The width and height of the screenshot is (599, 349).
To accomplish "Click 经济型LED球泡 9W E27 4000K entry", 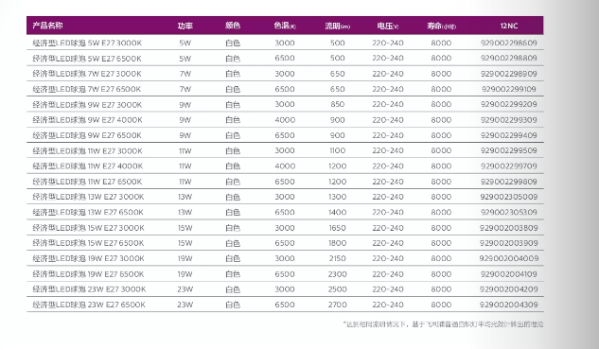I will coord(87,120).
